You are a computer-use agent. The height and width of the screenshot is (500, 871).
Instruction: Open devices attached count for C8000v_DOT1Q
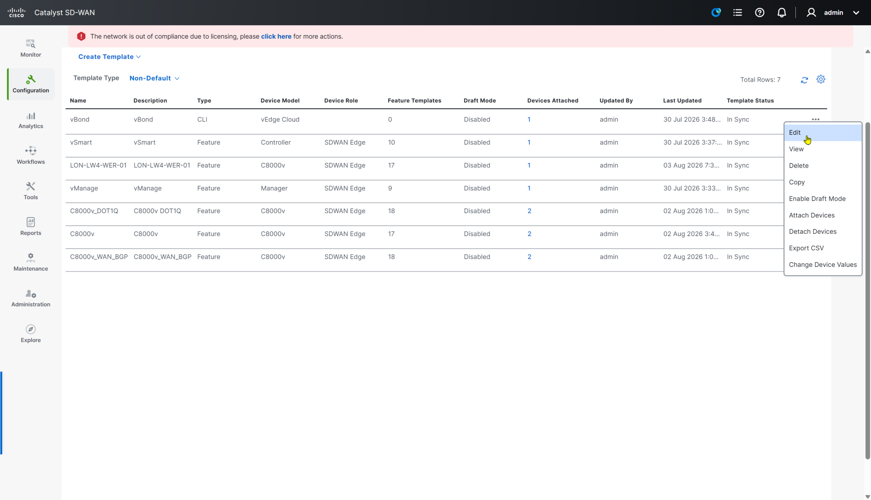(529, 211)
